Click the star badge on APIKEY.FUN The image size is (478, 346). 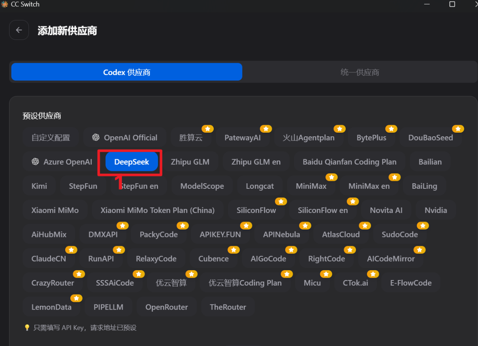pyautogui.click(x=246, y=226)
